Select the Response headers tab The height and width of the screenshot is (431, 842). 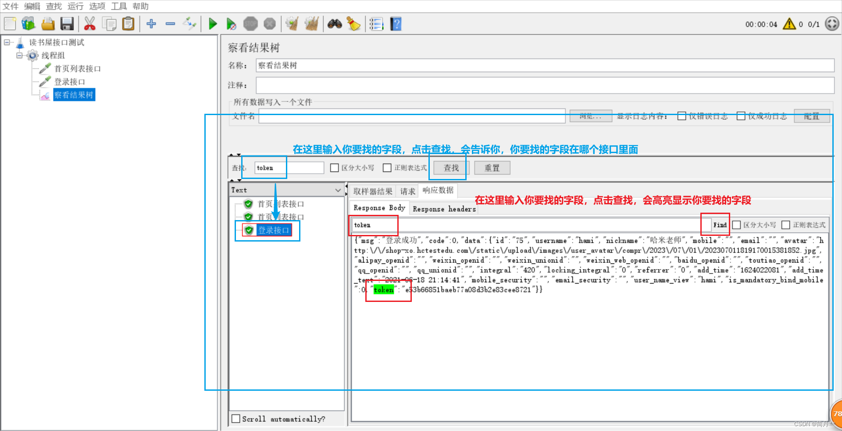[x=444, y=209]
